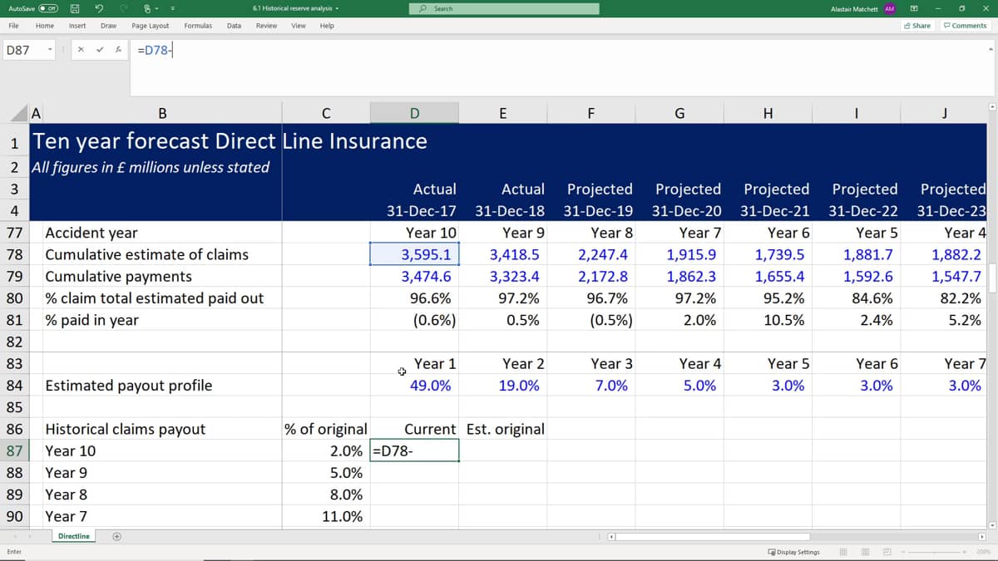Click the 1,881.7 cell in column I
This screenshot has width=998, height=561.
856,254
